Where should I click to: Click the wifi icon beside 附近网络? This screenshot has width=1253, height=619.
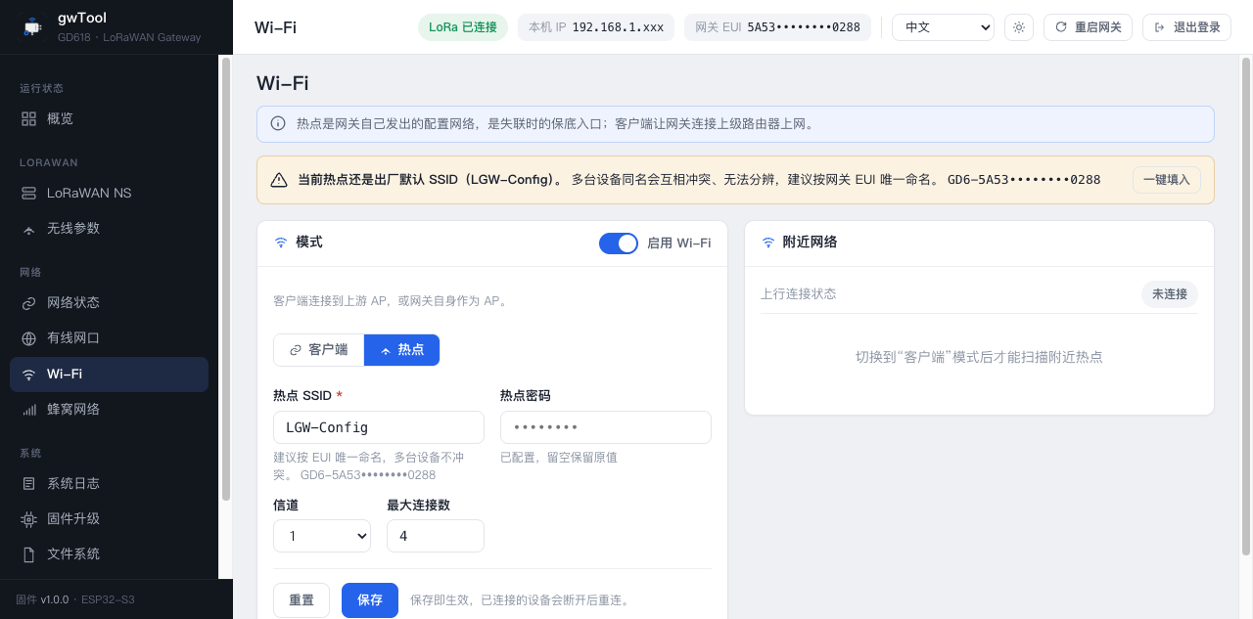(768, 243)
